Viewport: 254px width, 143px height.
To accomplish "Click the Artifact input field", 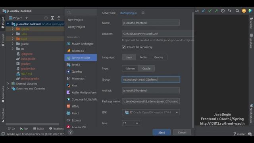I will click(151, 90).
